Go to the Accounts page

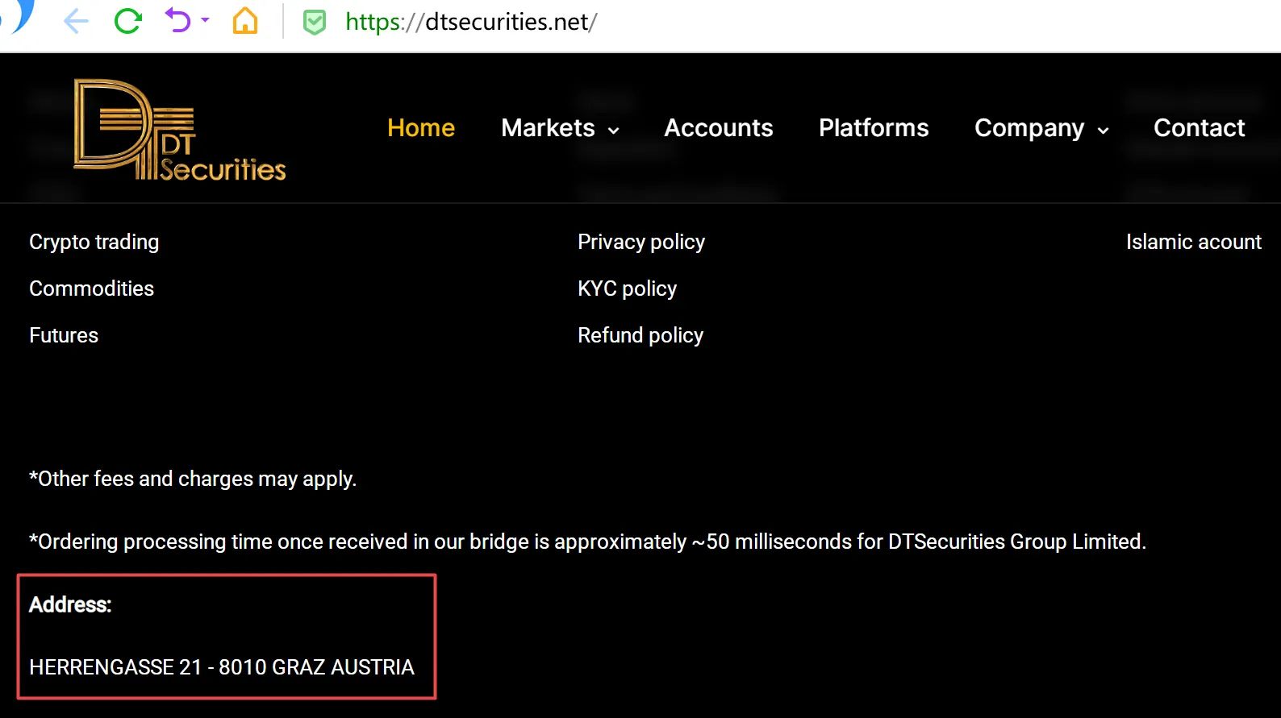(x=719, y=127)
